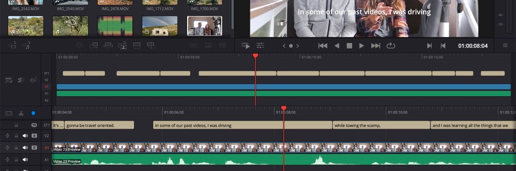Click the blue V1 bar in upper timeline
516x171 pixels.
284,86
